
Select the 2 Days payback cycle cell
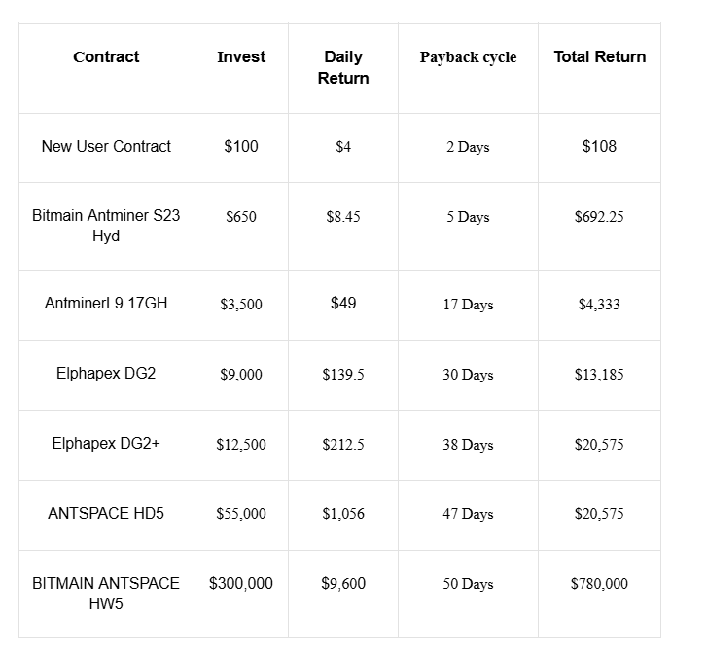click(468, 147)
